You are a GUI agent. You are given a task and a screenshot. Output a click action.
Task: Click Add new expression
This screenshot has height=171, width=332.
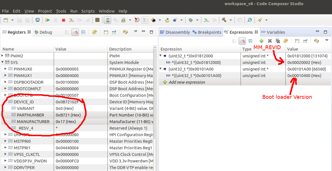[x=187, y=82]
